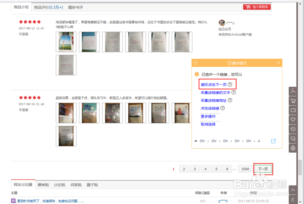
Task: Open help icon beside 采集该链接的文本
Action: point(234,92)
